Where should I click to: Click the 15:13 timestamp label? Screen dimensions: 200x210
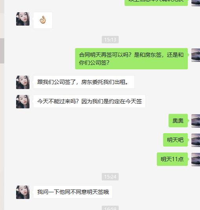click(110, 40)
